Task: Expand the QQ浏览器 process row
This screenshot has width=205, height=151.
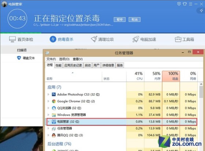Action: (x=48, y=108)
